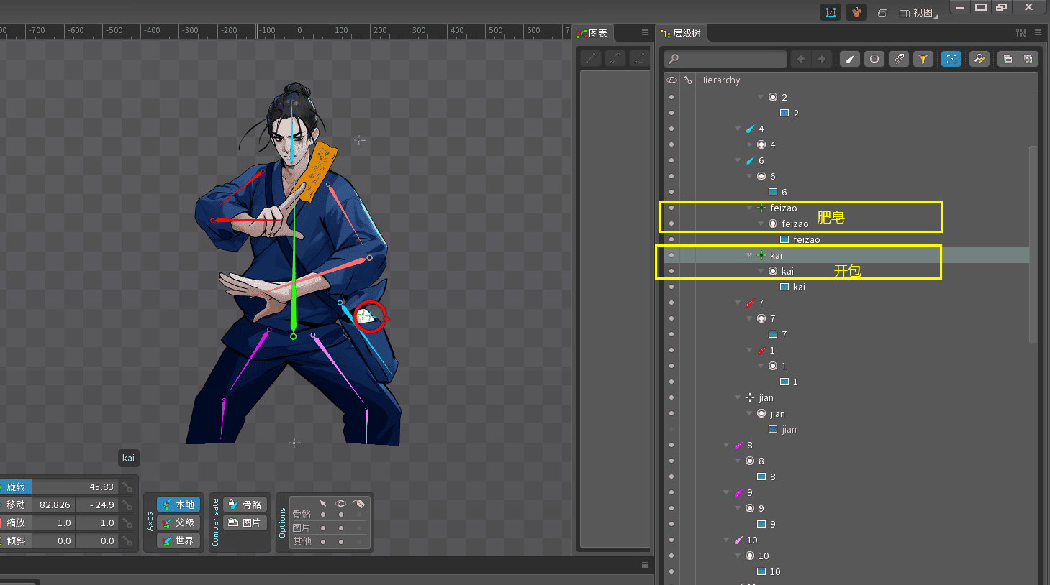Select the 世界 world axes button

pyautogui.click(x=178, y=540)
